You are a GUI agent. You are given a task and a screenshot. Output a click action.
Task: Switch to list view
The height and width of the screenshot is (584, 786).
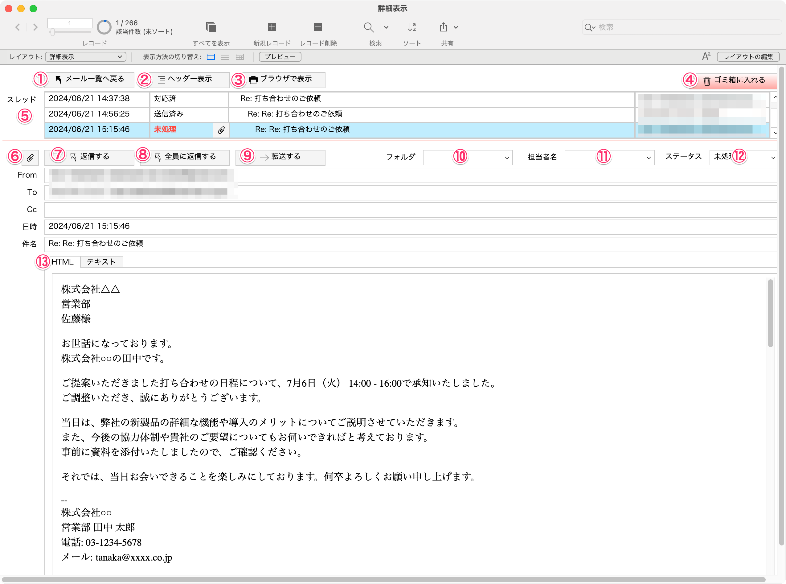[x=225, y=57]
